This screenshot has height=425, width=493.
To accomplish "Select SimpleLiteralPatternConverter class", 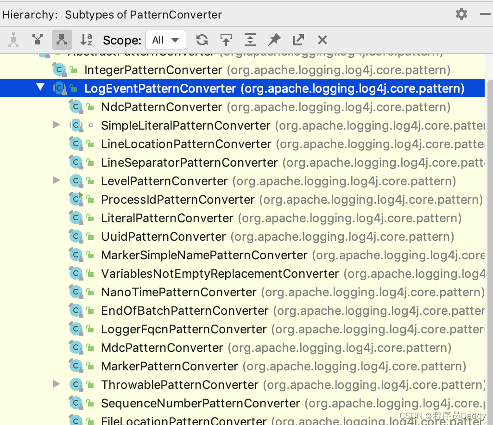I will point(185,125).
